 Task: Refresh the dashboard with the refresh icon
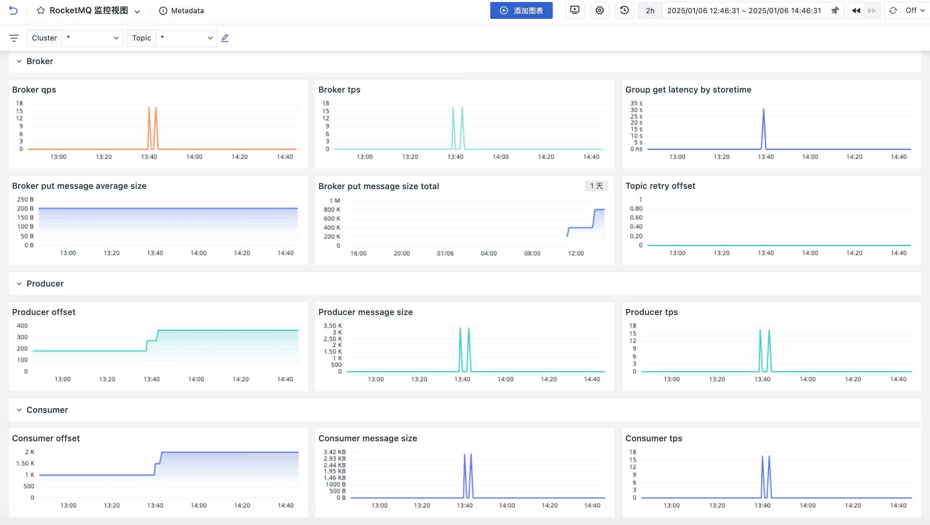892,10
